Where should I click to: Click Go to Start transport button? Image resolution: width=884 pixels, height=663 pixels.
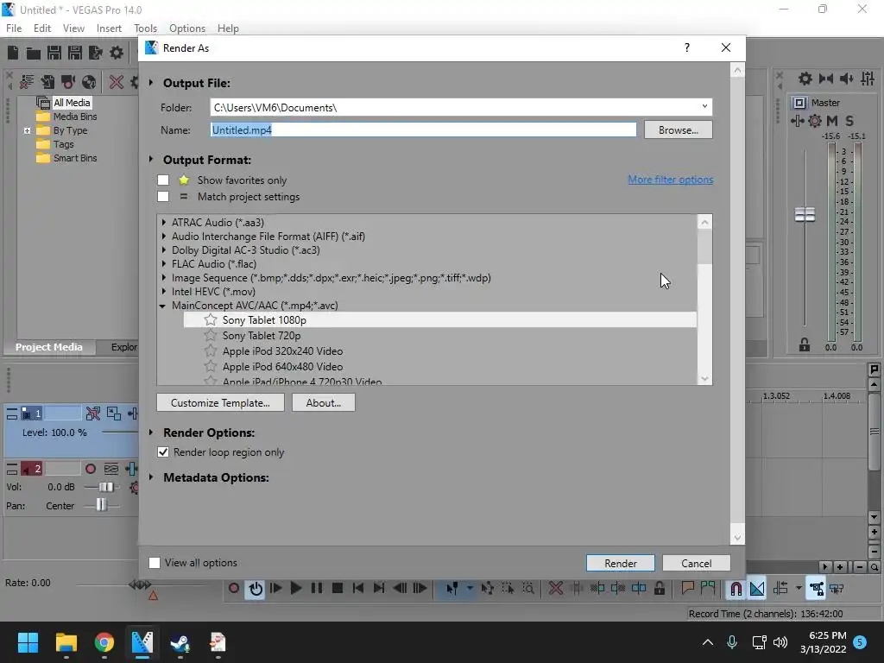(358, 588)
